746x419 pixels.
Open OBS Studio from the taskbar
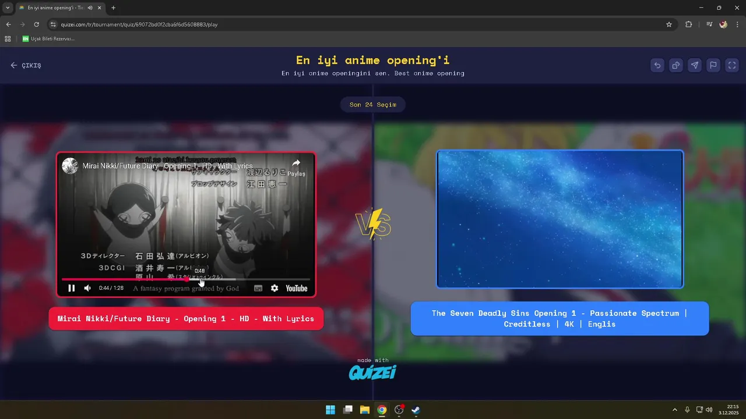399,410
